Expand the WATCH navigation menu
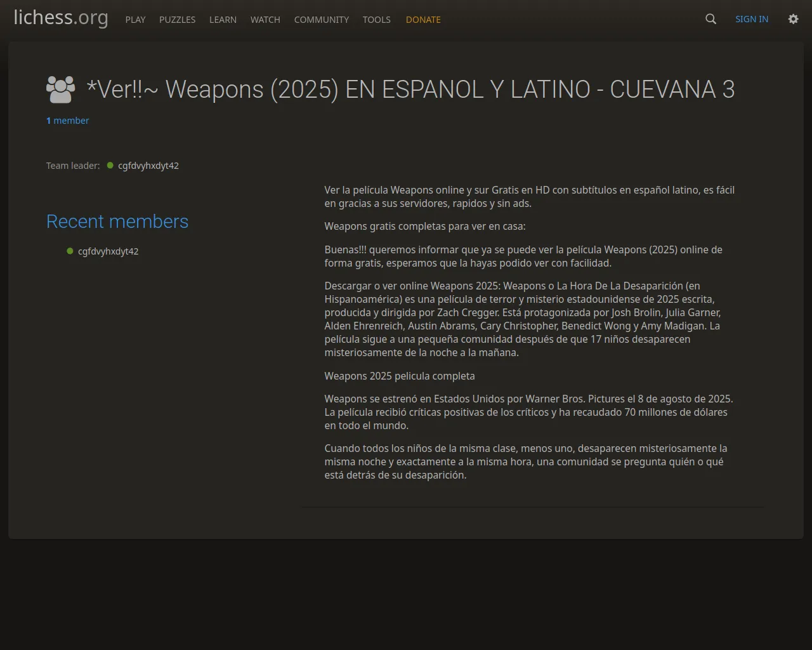812x650 pixels. pos(265,20)
